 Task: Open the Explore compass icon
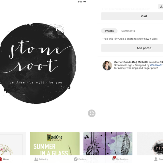pyautogui.click(x=76, y=159)
